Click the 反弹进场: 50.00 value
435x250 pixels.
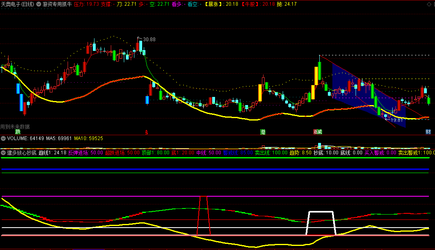[x=86, y=153]
